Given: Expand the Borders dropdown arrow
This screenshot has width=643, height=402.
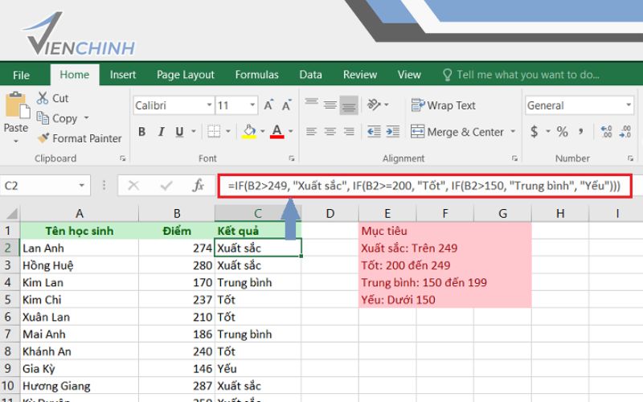Looking at the screenshot, I should 228,132.
